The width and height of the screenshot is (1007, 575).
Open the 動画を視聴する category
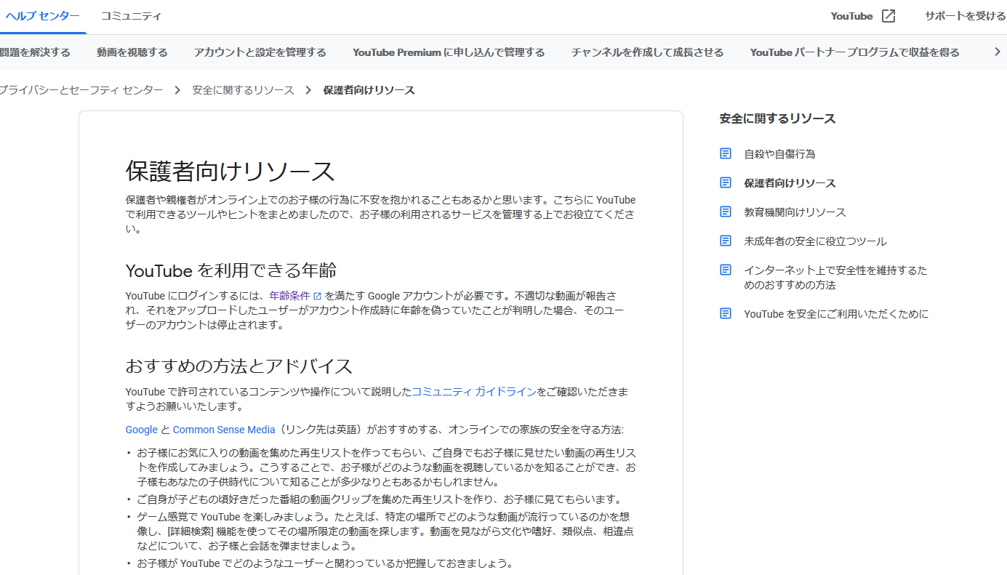coord(132,52)
